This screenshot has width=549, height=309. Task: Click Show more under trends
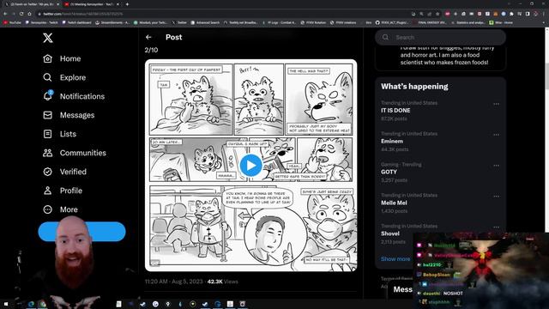tap(395, 259)
